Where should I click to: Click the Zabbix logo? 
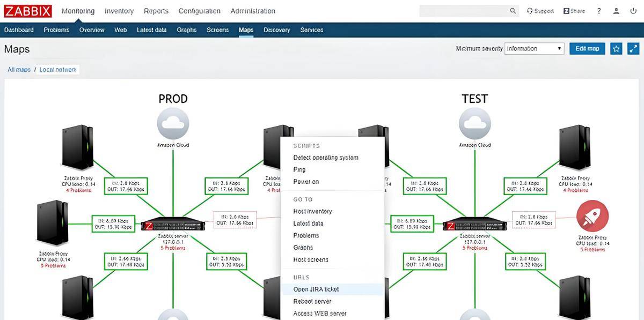(28, 10)
